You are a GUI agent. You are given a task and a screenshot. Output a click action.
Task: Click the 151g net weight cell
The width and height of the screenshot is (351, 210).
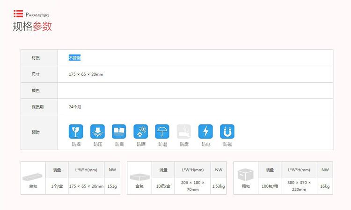point(112,186)
